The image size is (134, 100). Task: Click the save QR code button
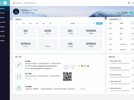pyautogui.click(x=28, y=79)
